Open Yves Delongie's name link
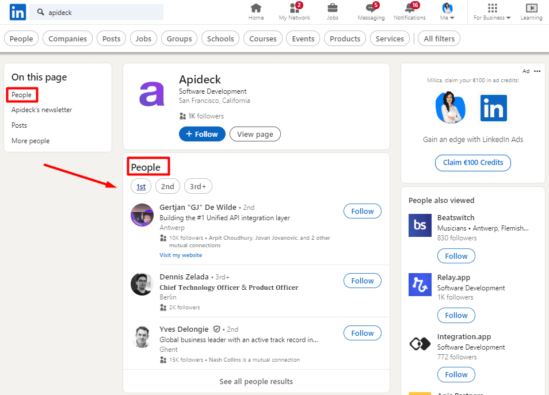Viewport: 549px width, 395px height. click(x=184, y=329)
